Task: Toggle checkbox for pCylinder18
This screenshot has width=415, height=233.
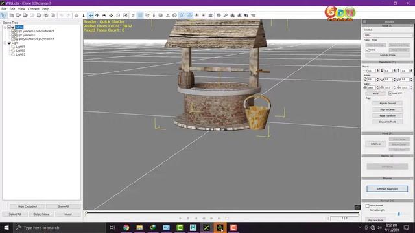Action: [13, 35]
